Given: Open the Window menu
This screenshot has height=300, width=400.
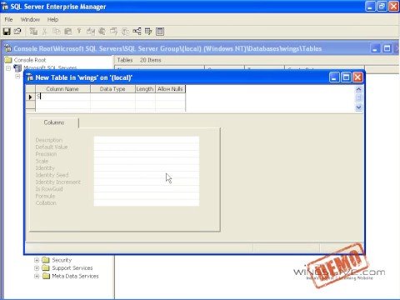Looking at the screenshot, I should 30,19.
